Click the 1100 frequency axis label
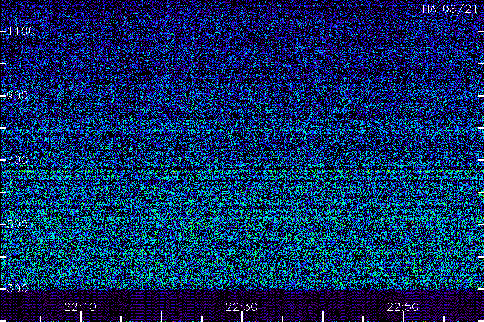The width and height of the screenshot is (484, 322). tap(22, 31)
